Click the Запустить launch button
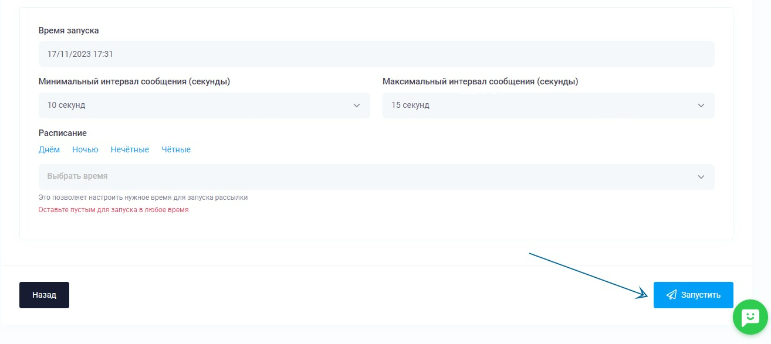The width and height of the screenshot is (771, 344). click(693, 295)
